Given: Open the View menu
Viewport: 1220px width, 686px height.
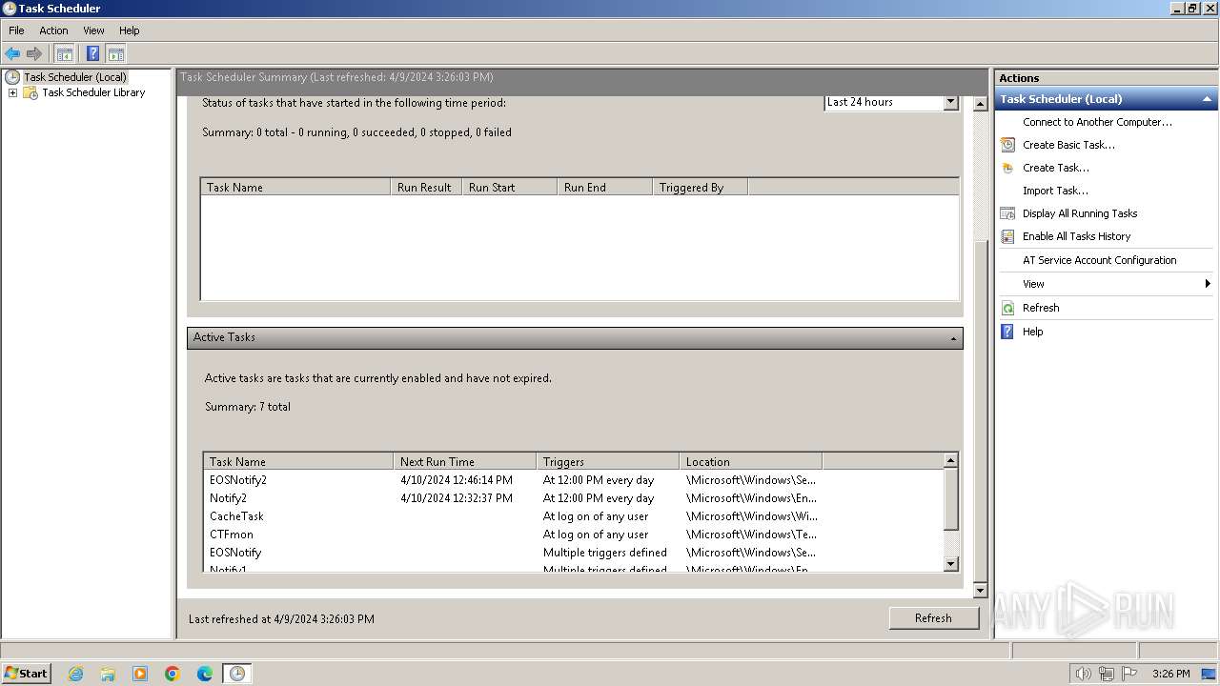Looking at the screenshot, I should (x=93, y=30).
